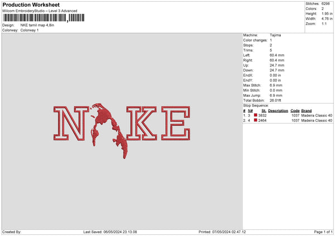Click the 'Created By:' footer label
Image resolution: width=335 pixels, height=236 pixels.
(12, 232)
